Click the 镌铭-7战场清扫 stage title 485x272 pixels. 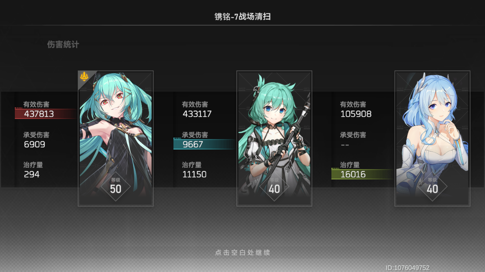[242, 16]
